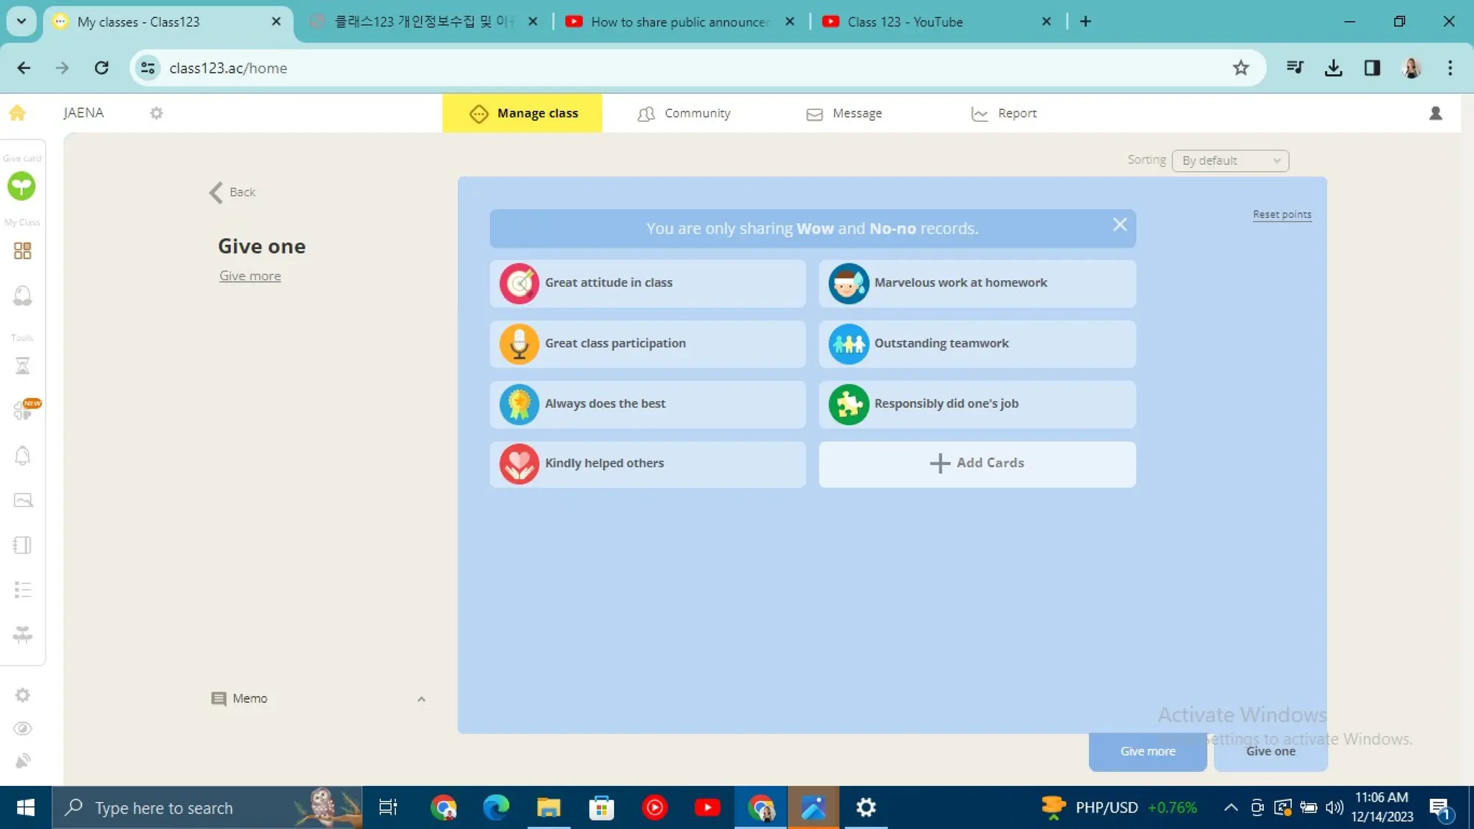Click the Great class participation microphone icon

point(519,344)
